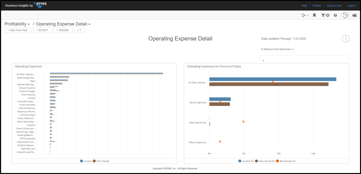361x174 pixels.
Task: Open the Privacy link
Action: coord(317,5)
